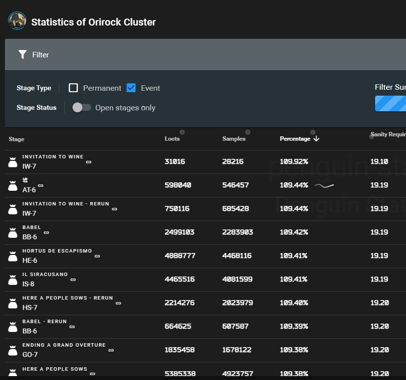Click the loot bag icon for Babel BB-6

pos(13,233)
